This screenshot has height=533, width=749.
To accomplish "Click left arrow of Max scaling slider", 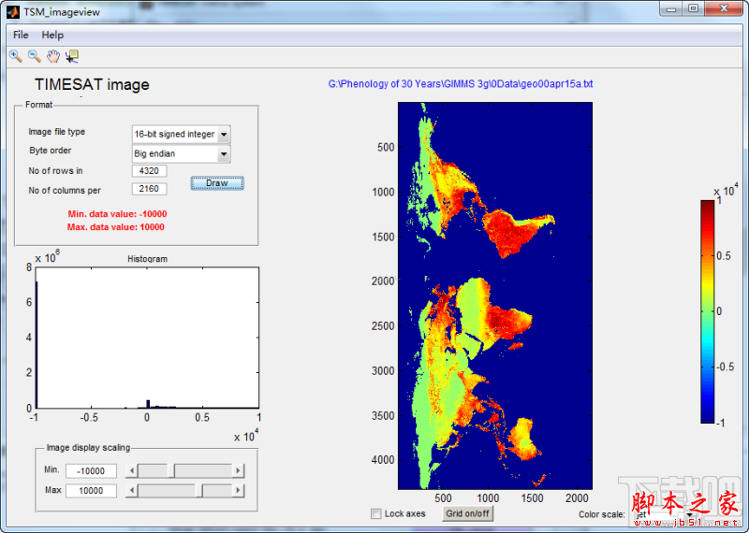I will pyautogui.click(x=131, y=490).
